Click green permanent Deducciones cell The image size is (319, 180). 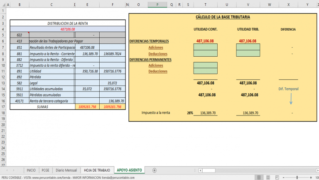(206, 71)
